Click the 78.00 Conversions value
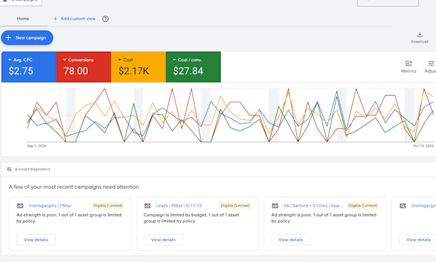The image size is (436, 262). click(x=76, y=71)
